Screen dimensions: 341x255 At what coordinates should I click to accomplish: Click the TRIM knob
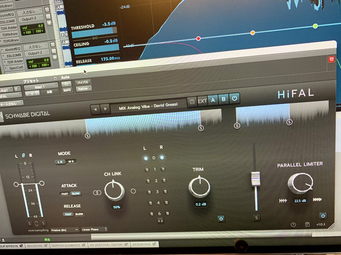tap(199, 187)
